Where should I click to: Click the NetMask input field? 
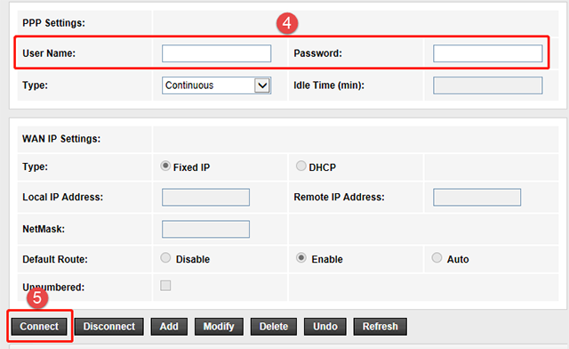point(205,229)
